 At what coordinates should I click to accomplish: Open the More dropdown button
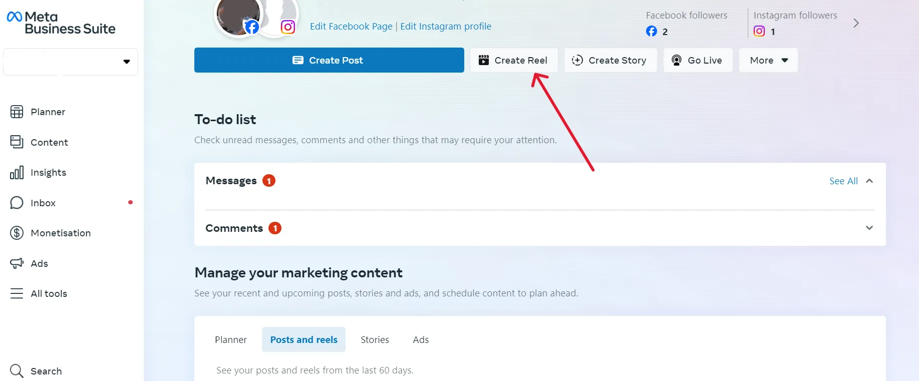(x=768, y=60)
